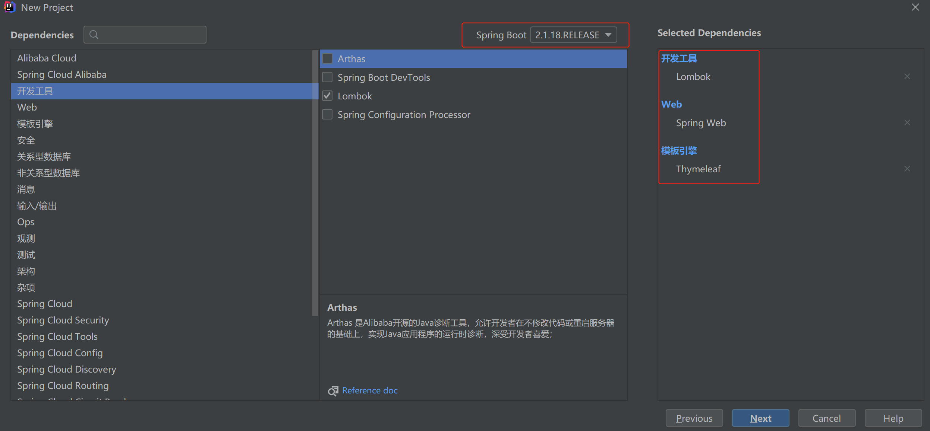Viewport: 930px width, 431px height.
Task: Select the Web category
Action: point(27,106)
